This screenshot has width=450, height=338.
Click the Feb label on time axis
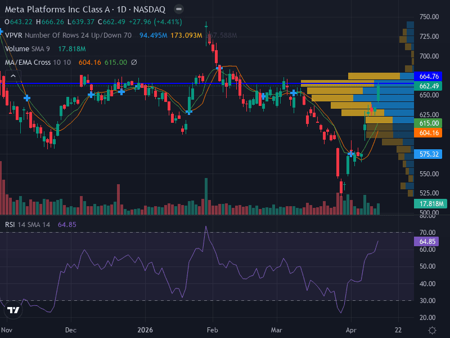click(213, 330)
